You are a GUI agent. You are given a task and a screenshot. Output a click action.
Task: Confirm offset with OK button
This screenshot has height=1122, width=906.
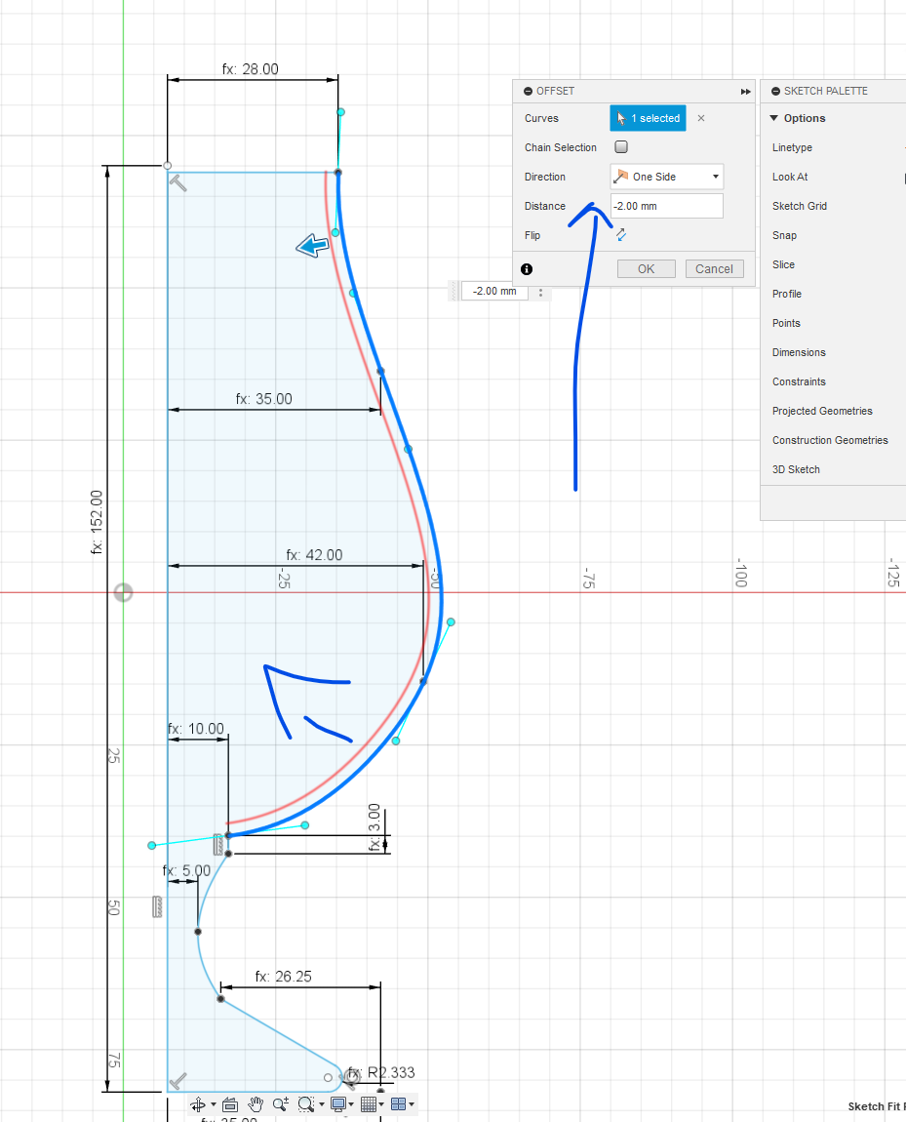point(646,269)
